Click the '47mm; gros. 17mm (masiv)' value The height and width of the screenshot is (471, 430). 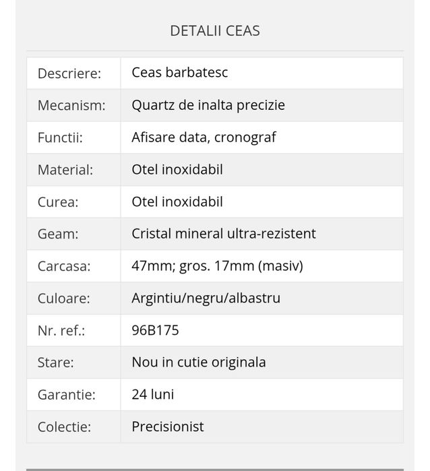[x=217, y=266]
